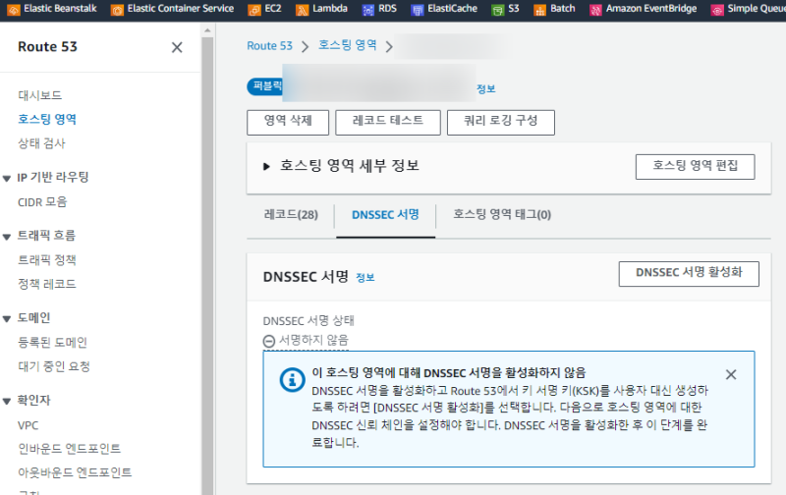Click the Amazon EventBridge shortcut icon
Image resolution: width=786 pixels, height=495 pixels.
(x=596, y=9)
